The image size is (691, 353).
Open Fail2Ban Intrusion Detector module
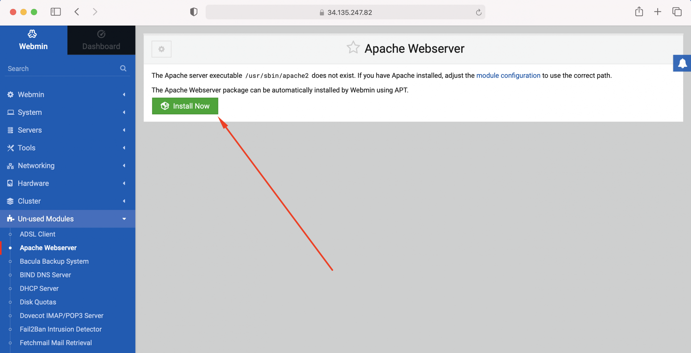(x=61, y=329)
